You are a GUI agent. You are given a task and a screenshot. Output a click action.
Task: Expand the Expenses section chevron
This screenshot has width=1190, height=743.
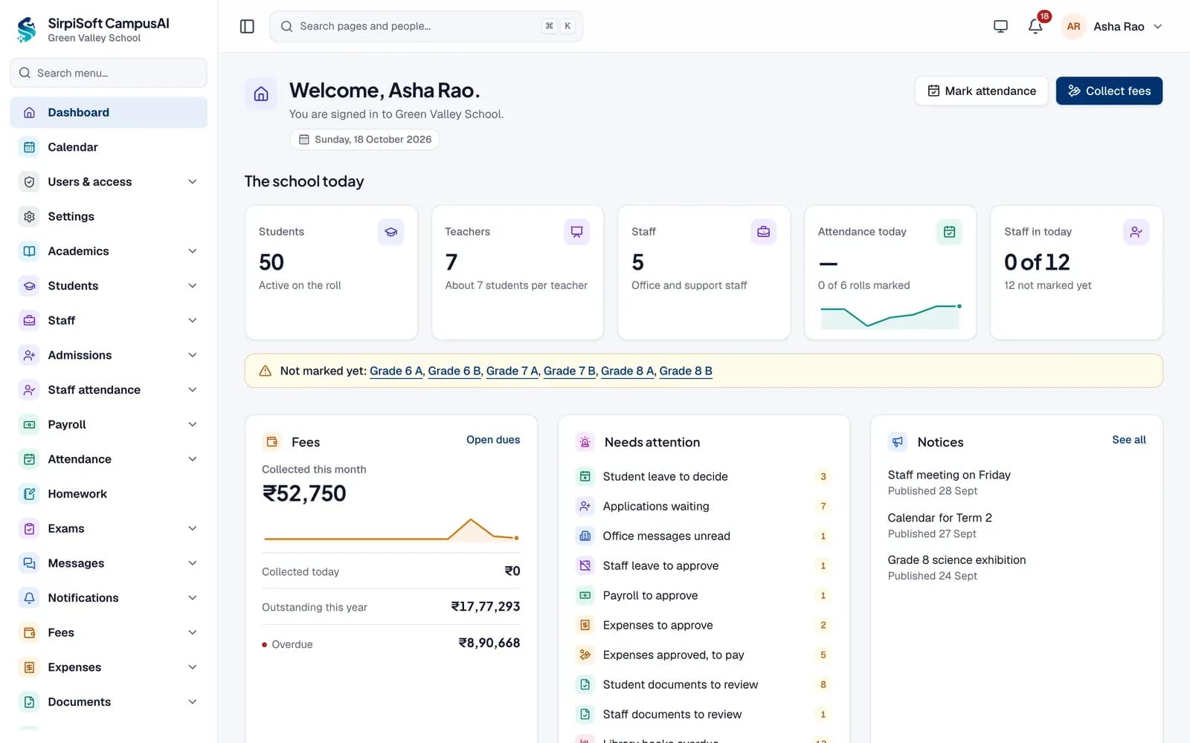pos(193,667)
